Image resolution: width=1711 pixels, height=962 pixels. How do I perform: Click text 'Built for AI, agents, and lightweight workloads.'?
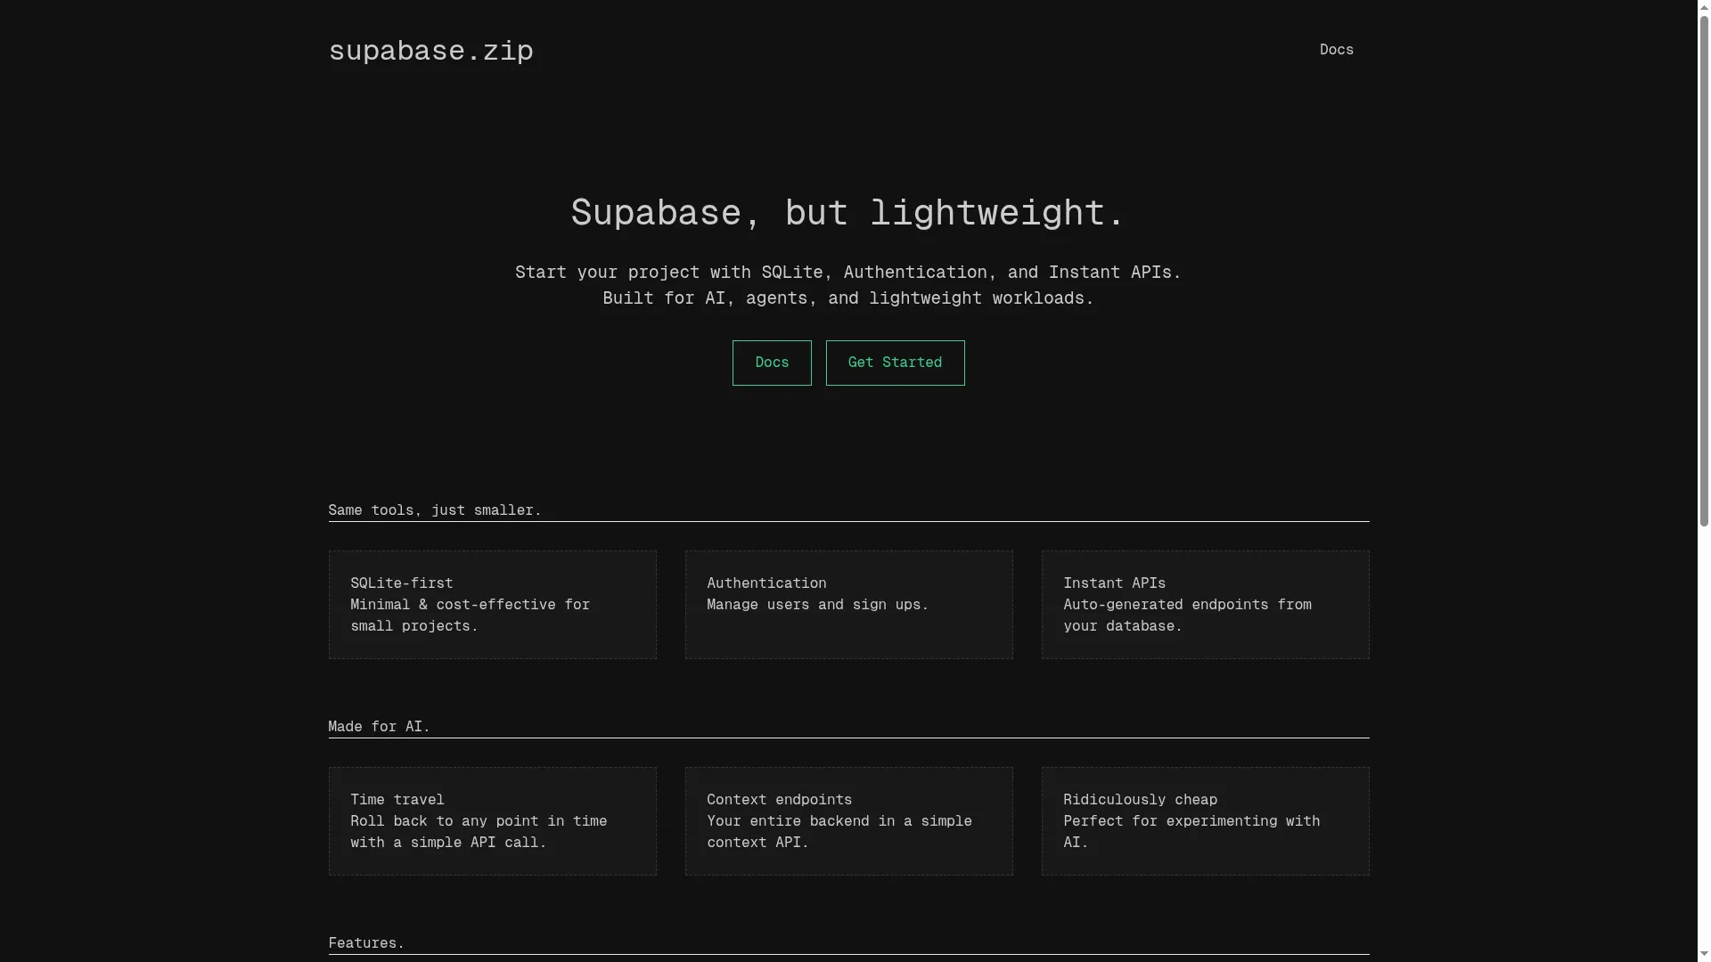point(848,298)
